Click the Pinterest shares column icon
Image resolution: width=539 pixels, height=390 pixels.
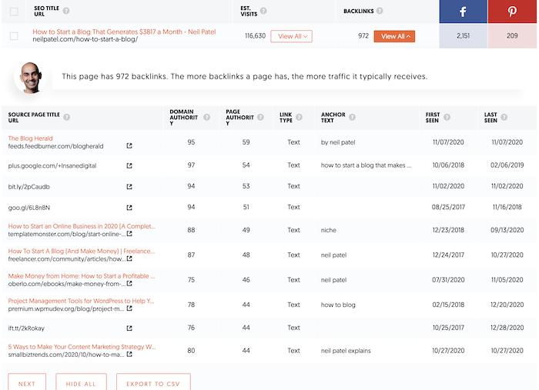coord(512,12)
